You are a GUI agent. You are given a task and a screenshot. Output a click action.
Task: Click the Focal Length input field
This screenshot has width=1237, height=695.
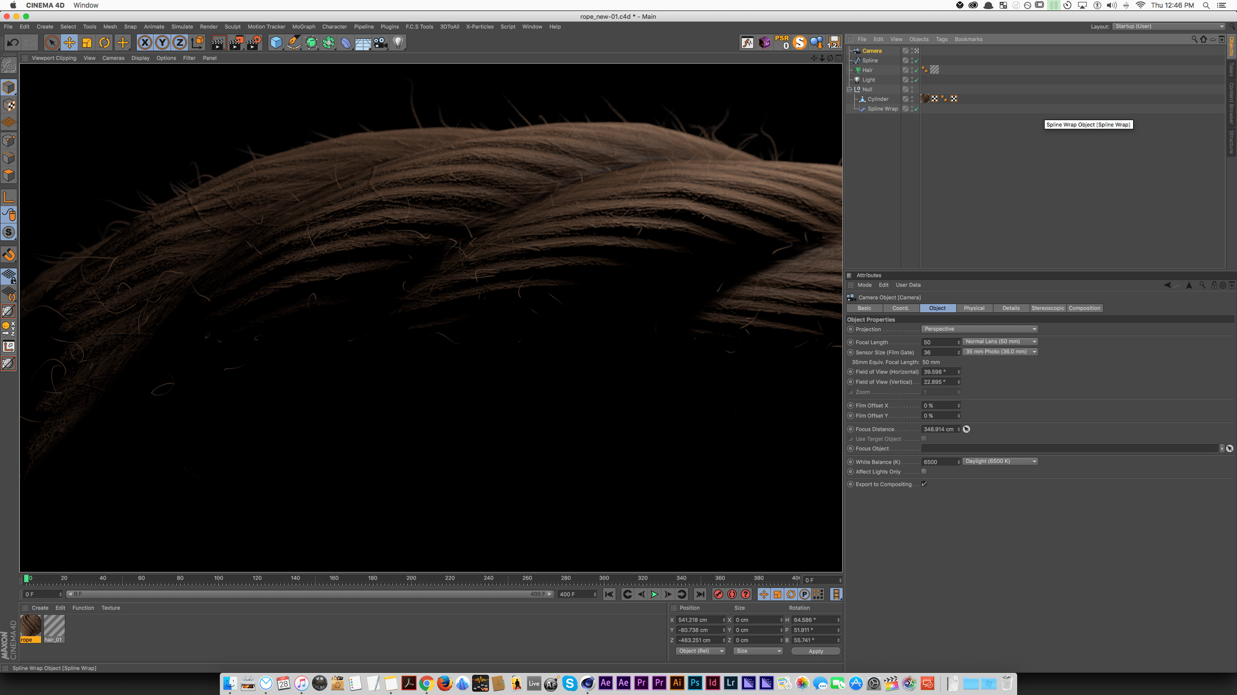[x=941, y=342]
